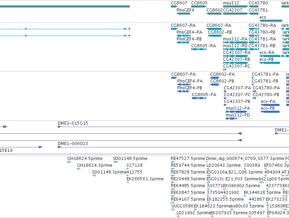Select the RE63847.5prime EST
The image size is (289, 218).
click(x=173, y=196)
